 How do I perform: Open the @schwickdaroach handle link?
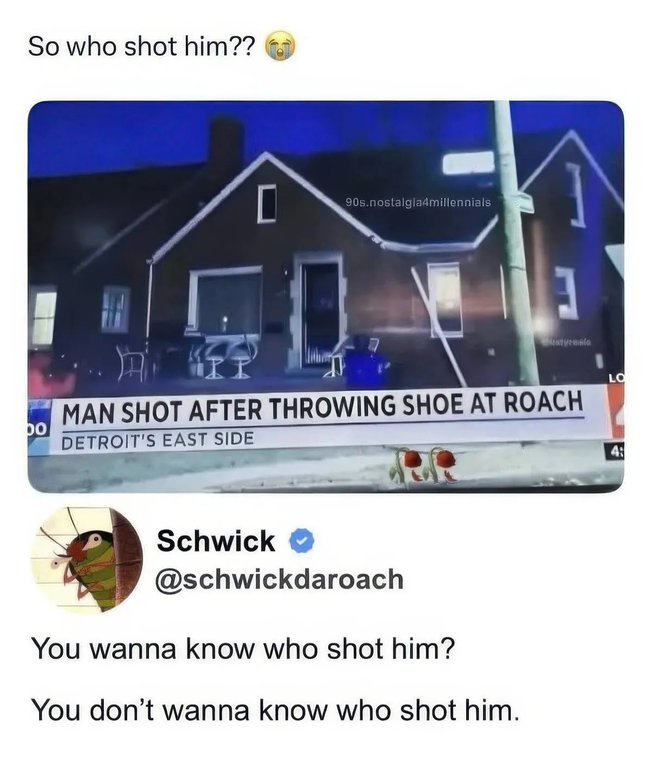pos(280,579)
